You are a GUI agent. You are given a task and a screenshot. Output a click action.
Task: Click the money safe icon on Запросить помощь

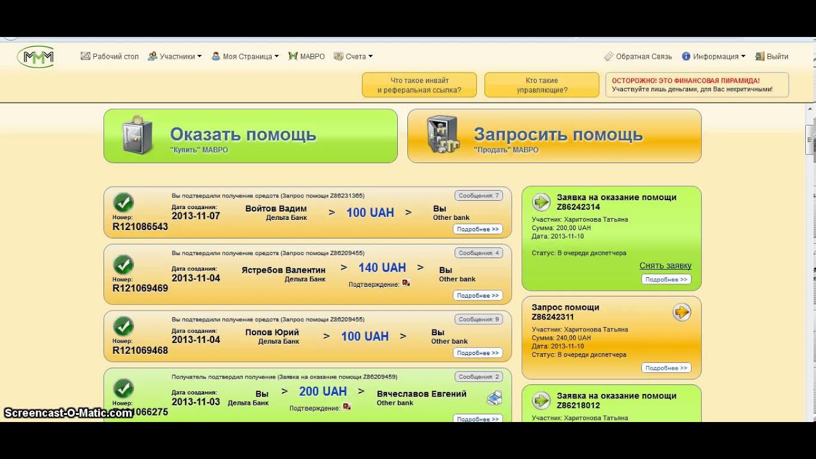point(443,135)
